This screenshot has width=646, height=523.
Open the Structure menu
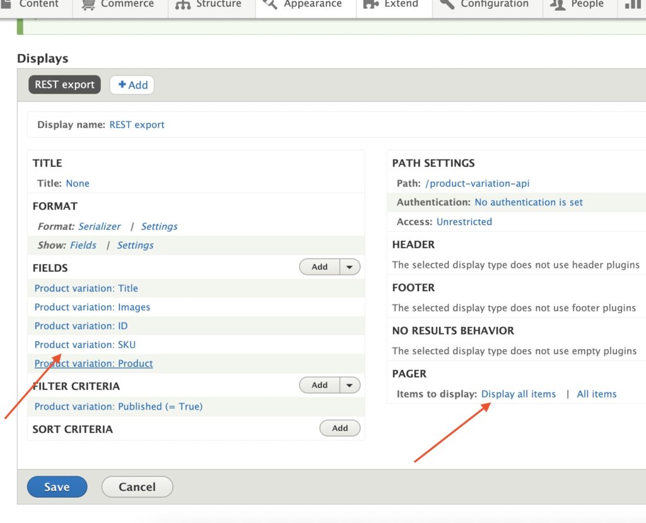click(211, 4)
